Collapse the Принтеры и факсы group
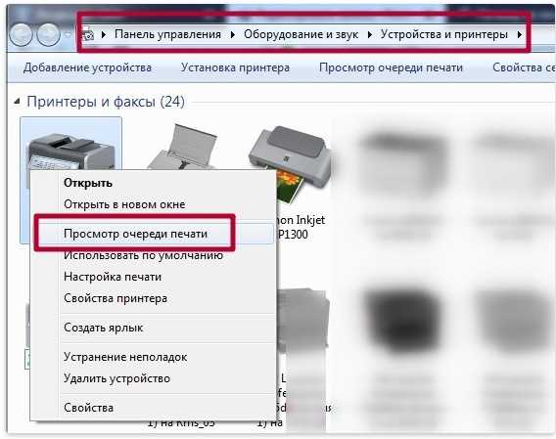 (x=17, y=102)
